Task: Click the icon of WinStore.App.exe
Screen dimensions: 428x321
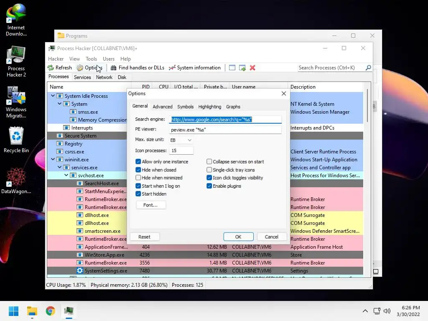Action: 80,255
